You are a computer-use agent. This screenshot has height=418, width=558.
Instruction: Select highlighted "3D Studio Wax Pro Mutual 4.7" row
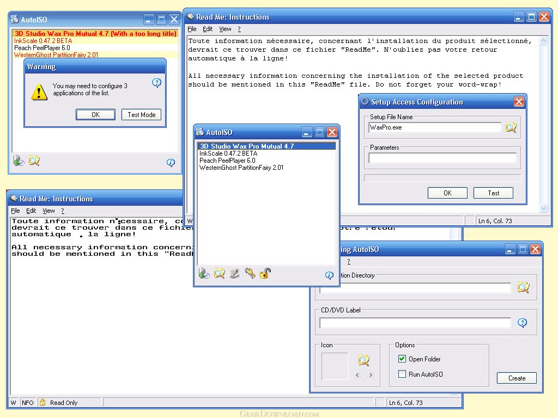[266, 146]
